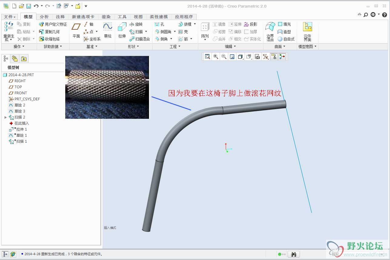The width and height of the screenshot is (390, 260).
Task: Switch to the 应用程序 ribbon tab
Action: point(184,17)
